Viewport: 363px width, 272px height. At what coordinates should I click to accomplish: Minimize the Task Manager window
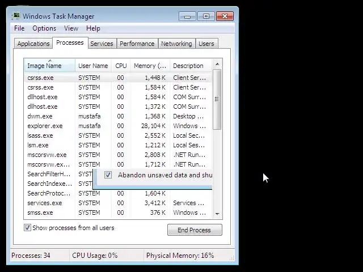coord(188,16)
